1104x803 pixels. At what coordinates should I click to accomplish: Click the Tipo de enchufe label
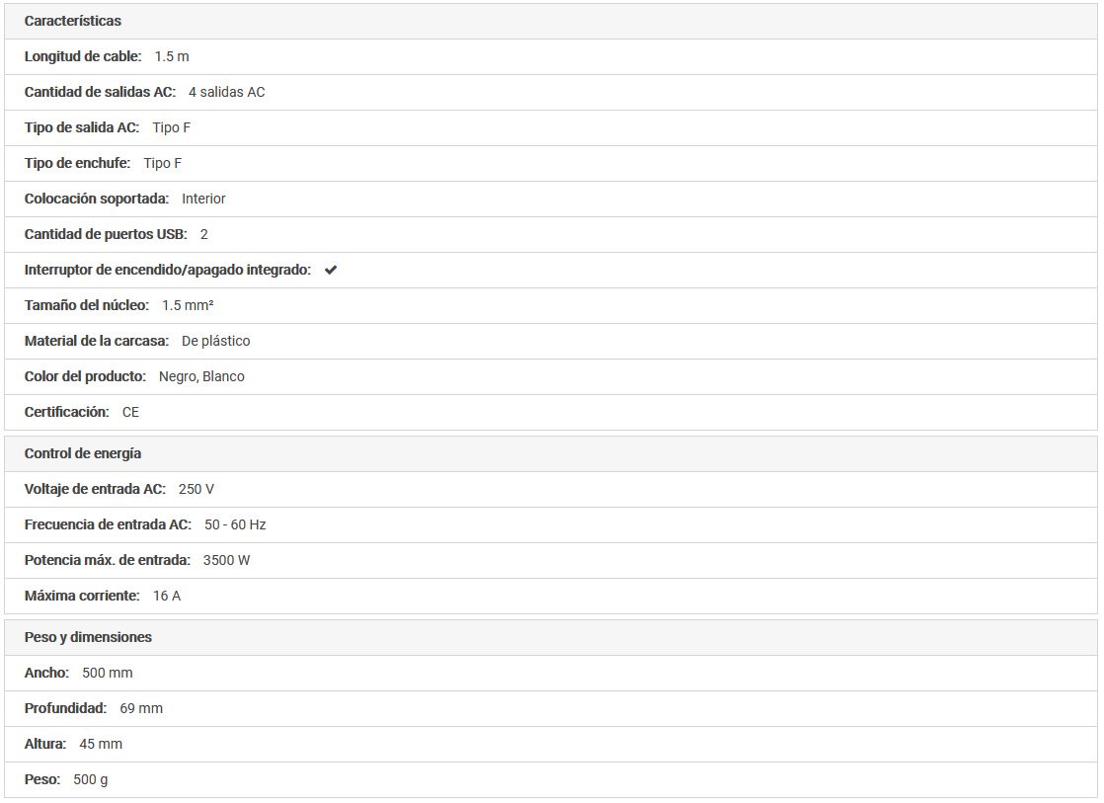click(77, 163)
